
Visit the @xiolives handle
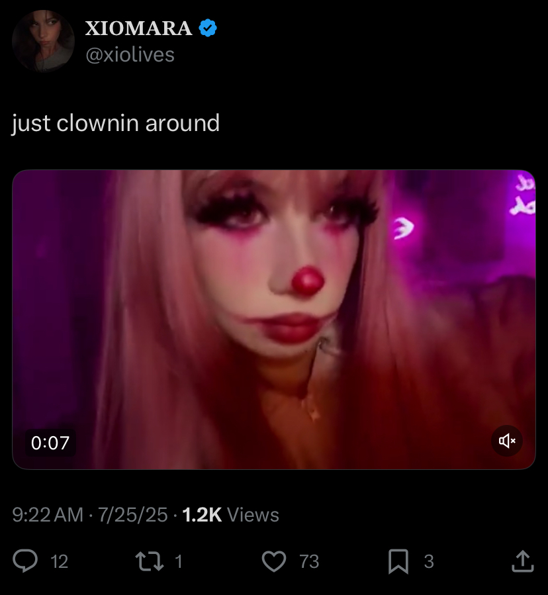pos(130,55)
